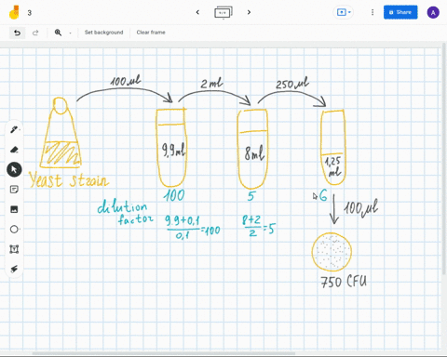Choose the Circle shape tool
The image size is (447, 357).
(x=14, y=230)
